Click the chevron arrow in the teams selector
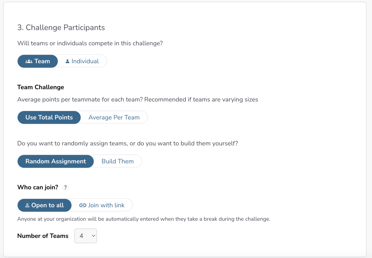372x258 pixels. tap(93, 236)
